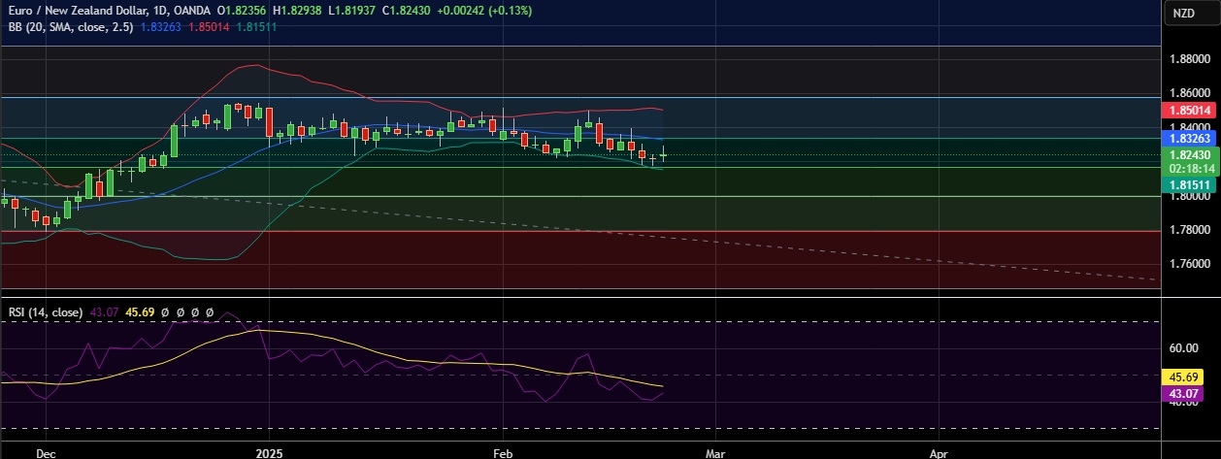Click the Feb marker on time axis
This screenshot has height=459, width=1221.
[503, 451]
